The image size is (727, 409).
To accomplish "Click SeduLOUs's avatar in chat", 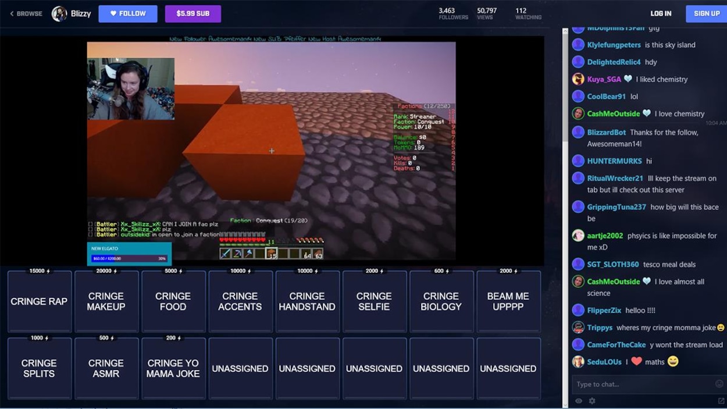I will 578,362.
